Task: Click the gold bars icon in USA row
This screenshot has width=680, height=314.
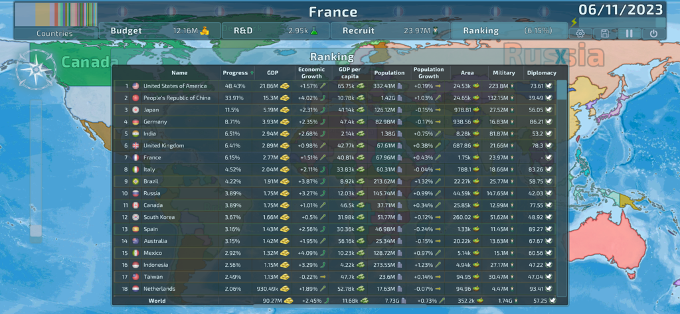Action: (285, 86)
